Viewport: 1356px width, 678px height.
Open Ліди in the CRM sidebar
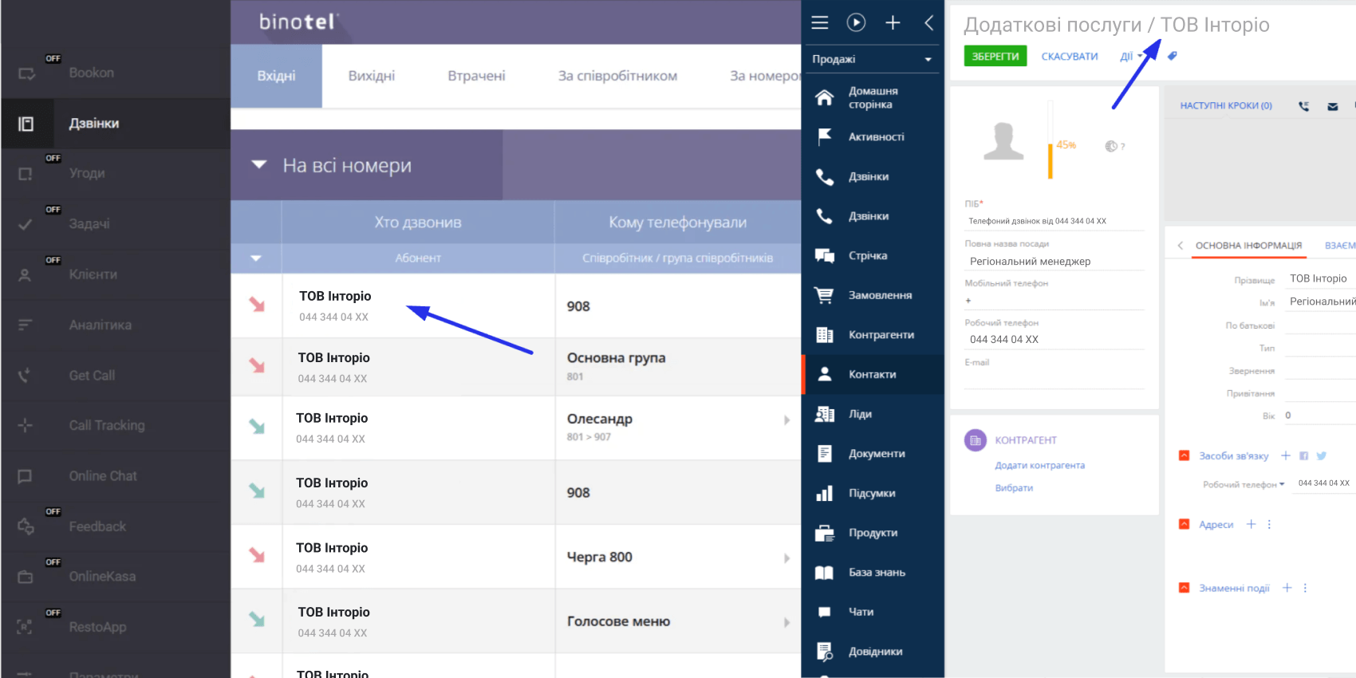873,414
